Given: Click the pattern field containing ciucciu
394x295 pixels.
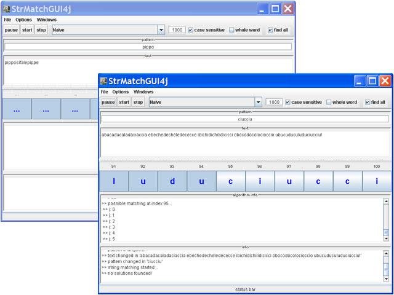Looking at the screenshot, I should (x=245, y=119).
